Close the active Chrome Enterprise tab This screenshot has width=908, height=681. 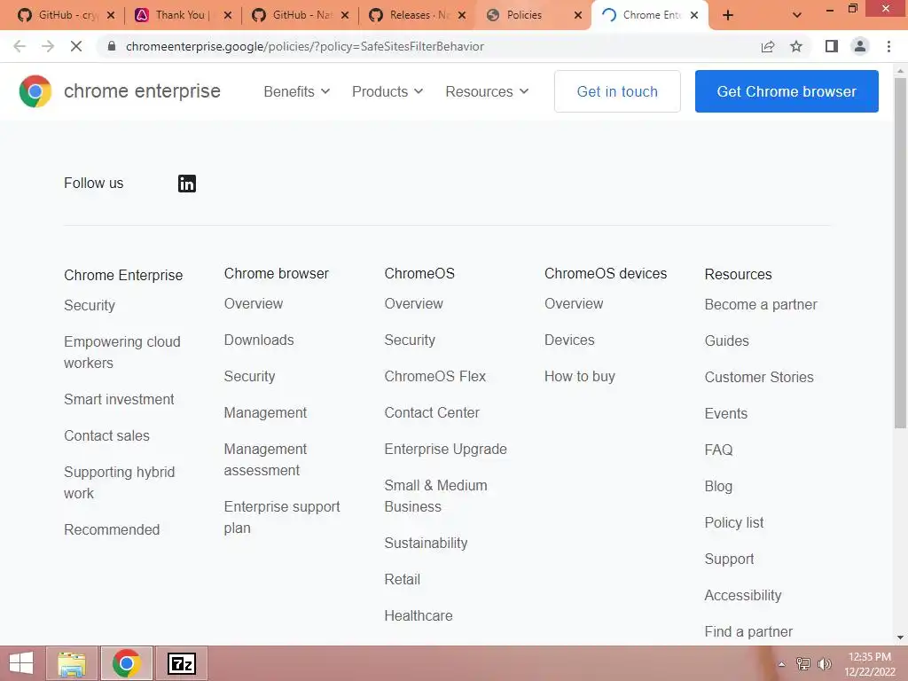coord(694,16)
